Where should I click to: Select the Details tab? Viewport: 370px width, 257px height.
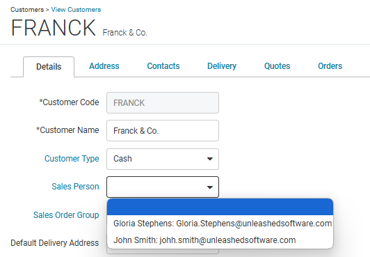click(x=49, y=67)
